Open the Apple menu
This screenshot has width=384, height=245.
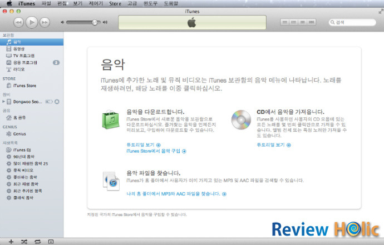[x=9, y=3]
